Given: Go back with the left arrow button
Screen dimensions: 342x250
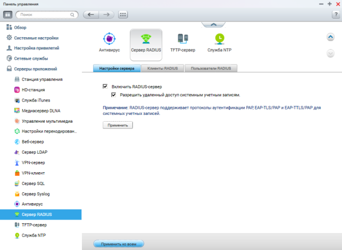Looking at the screenshot, I should (91, 14).
